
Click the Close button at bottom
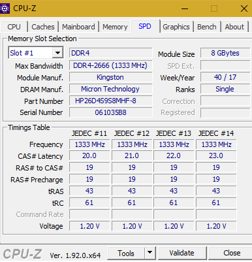point(230,254)
